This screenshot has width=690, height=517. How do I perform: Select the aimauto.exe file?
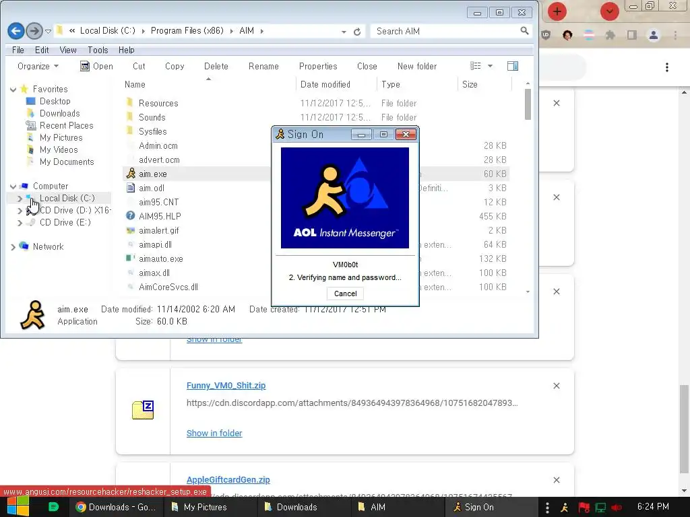pyautogui.click(x=160, y=259)
